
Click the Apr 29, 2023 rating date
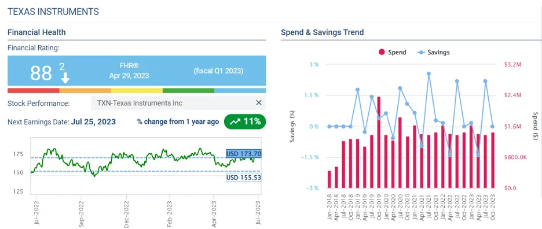click(x=129, y=76)
